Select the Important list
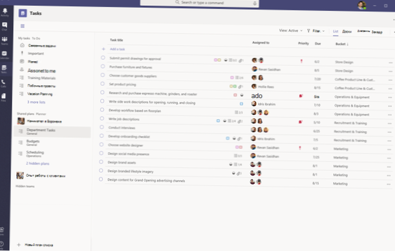 point(36,54)
